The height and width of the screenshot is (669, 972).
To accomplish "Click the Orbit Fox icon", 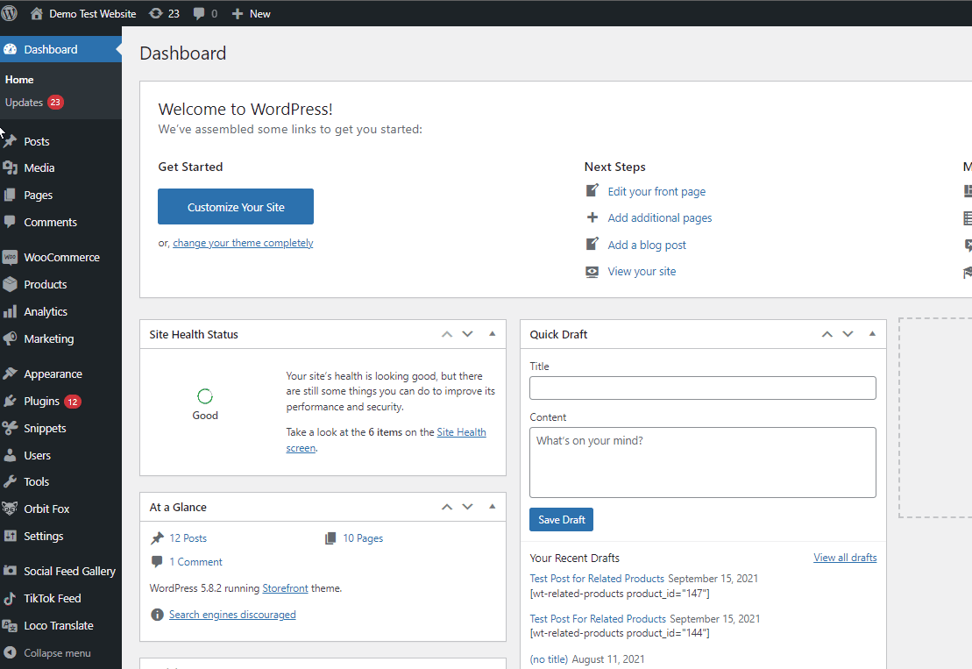I will click(10, 509).
